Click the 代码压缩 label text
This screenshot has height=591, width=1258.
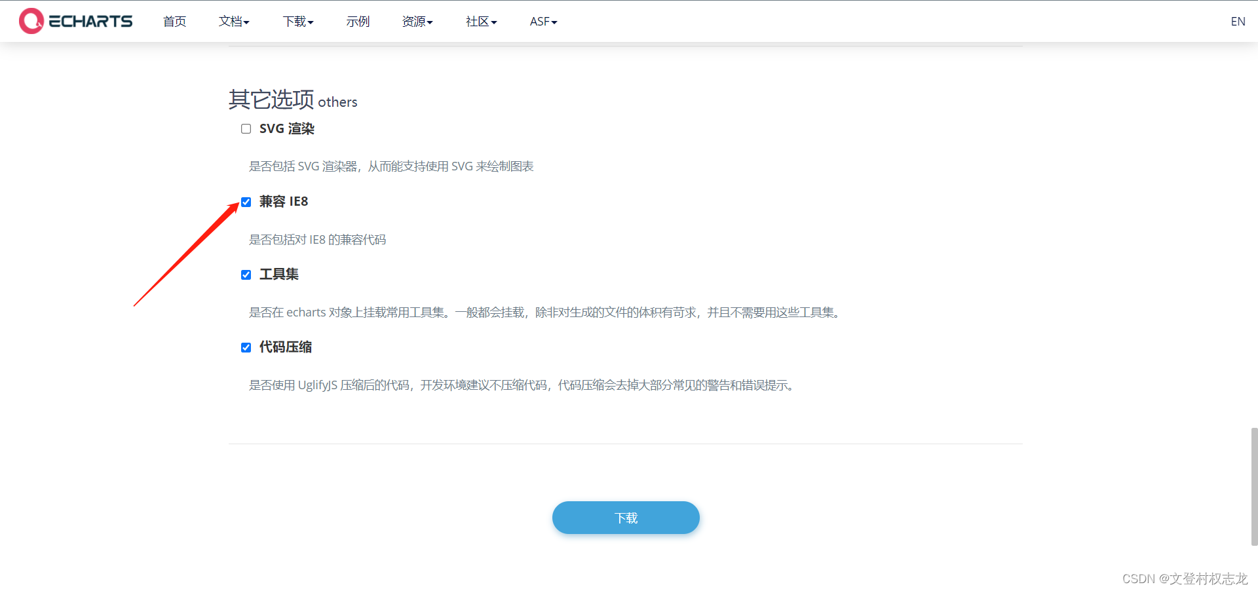point(285,347)
